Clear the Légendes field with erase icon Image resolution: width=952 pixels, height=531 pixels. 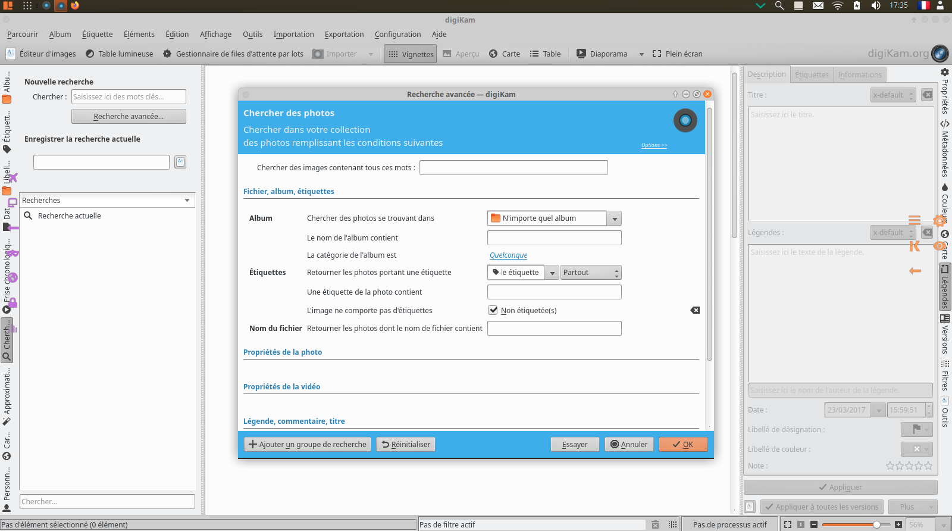click(x=927, y=232)
